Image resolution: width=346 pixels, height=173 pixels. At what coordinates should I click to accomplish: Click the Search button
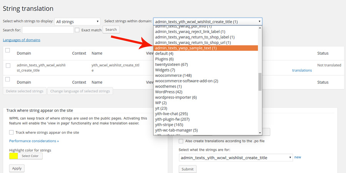coord(111,30)
